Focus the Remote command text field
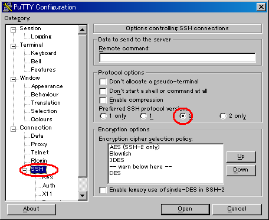Screen dimensions: 269x220 178,57
